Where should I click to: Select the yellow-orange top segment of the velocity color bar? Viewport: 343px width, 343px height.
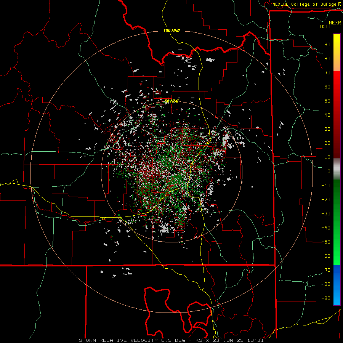pos(337,53)
